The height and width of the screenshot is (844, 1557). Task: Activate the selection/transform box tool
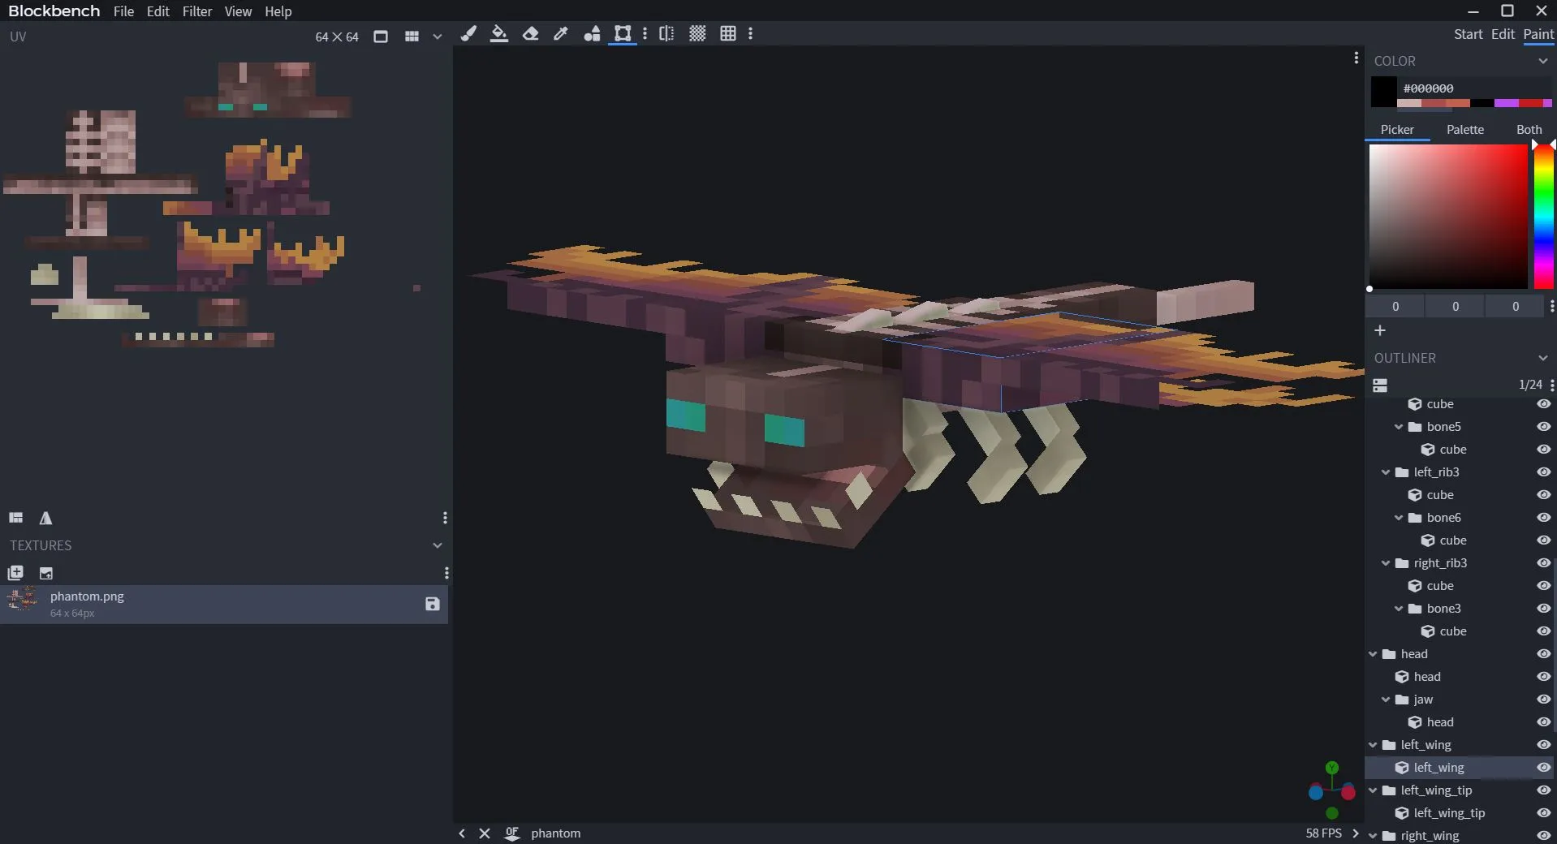(x=623, y=33)
